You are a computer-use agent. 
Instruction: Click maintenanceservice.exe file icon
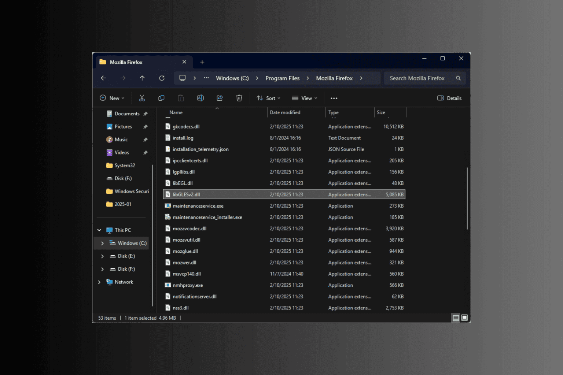[168, 206]
